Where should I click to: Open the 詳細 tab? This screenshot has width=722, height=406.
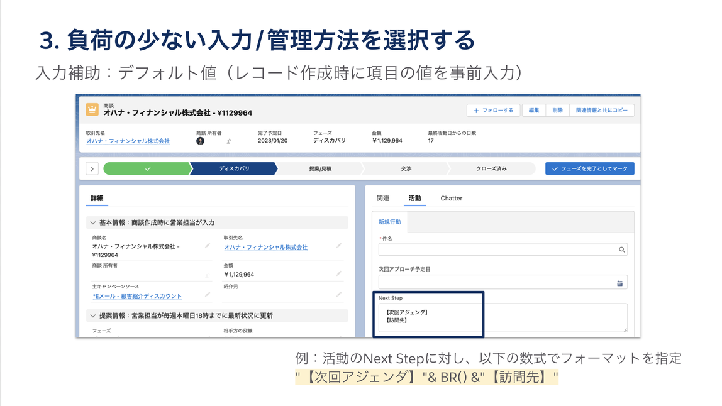97,199
